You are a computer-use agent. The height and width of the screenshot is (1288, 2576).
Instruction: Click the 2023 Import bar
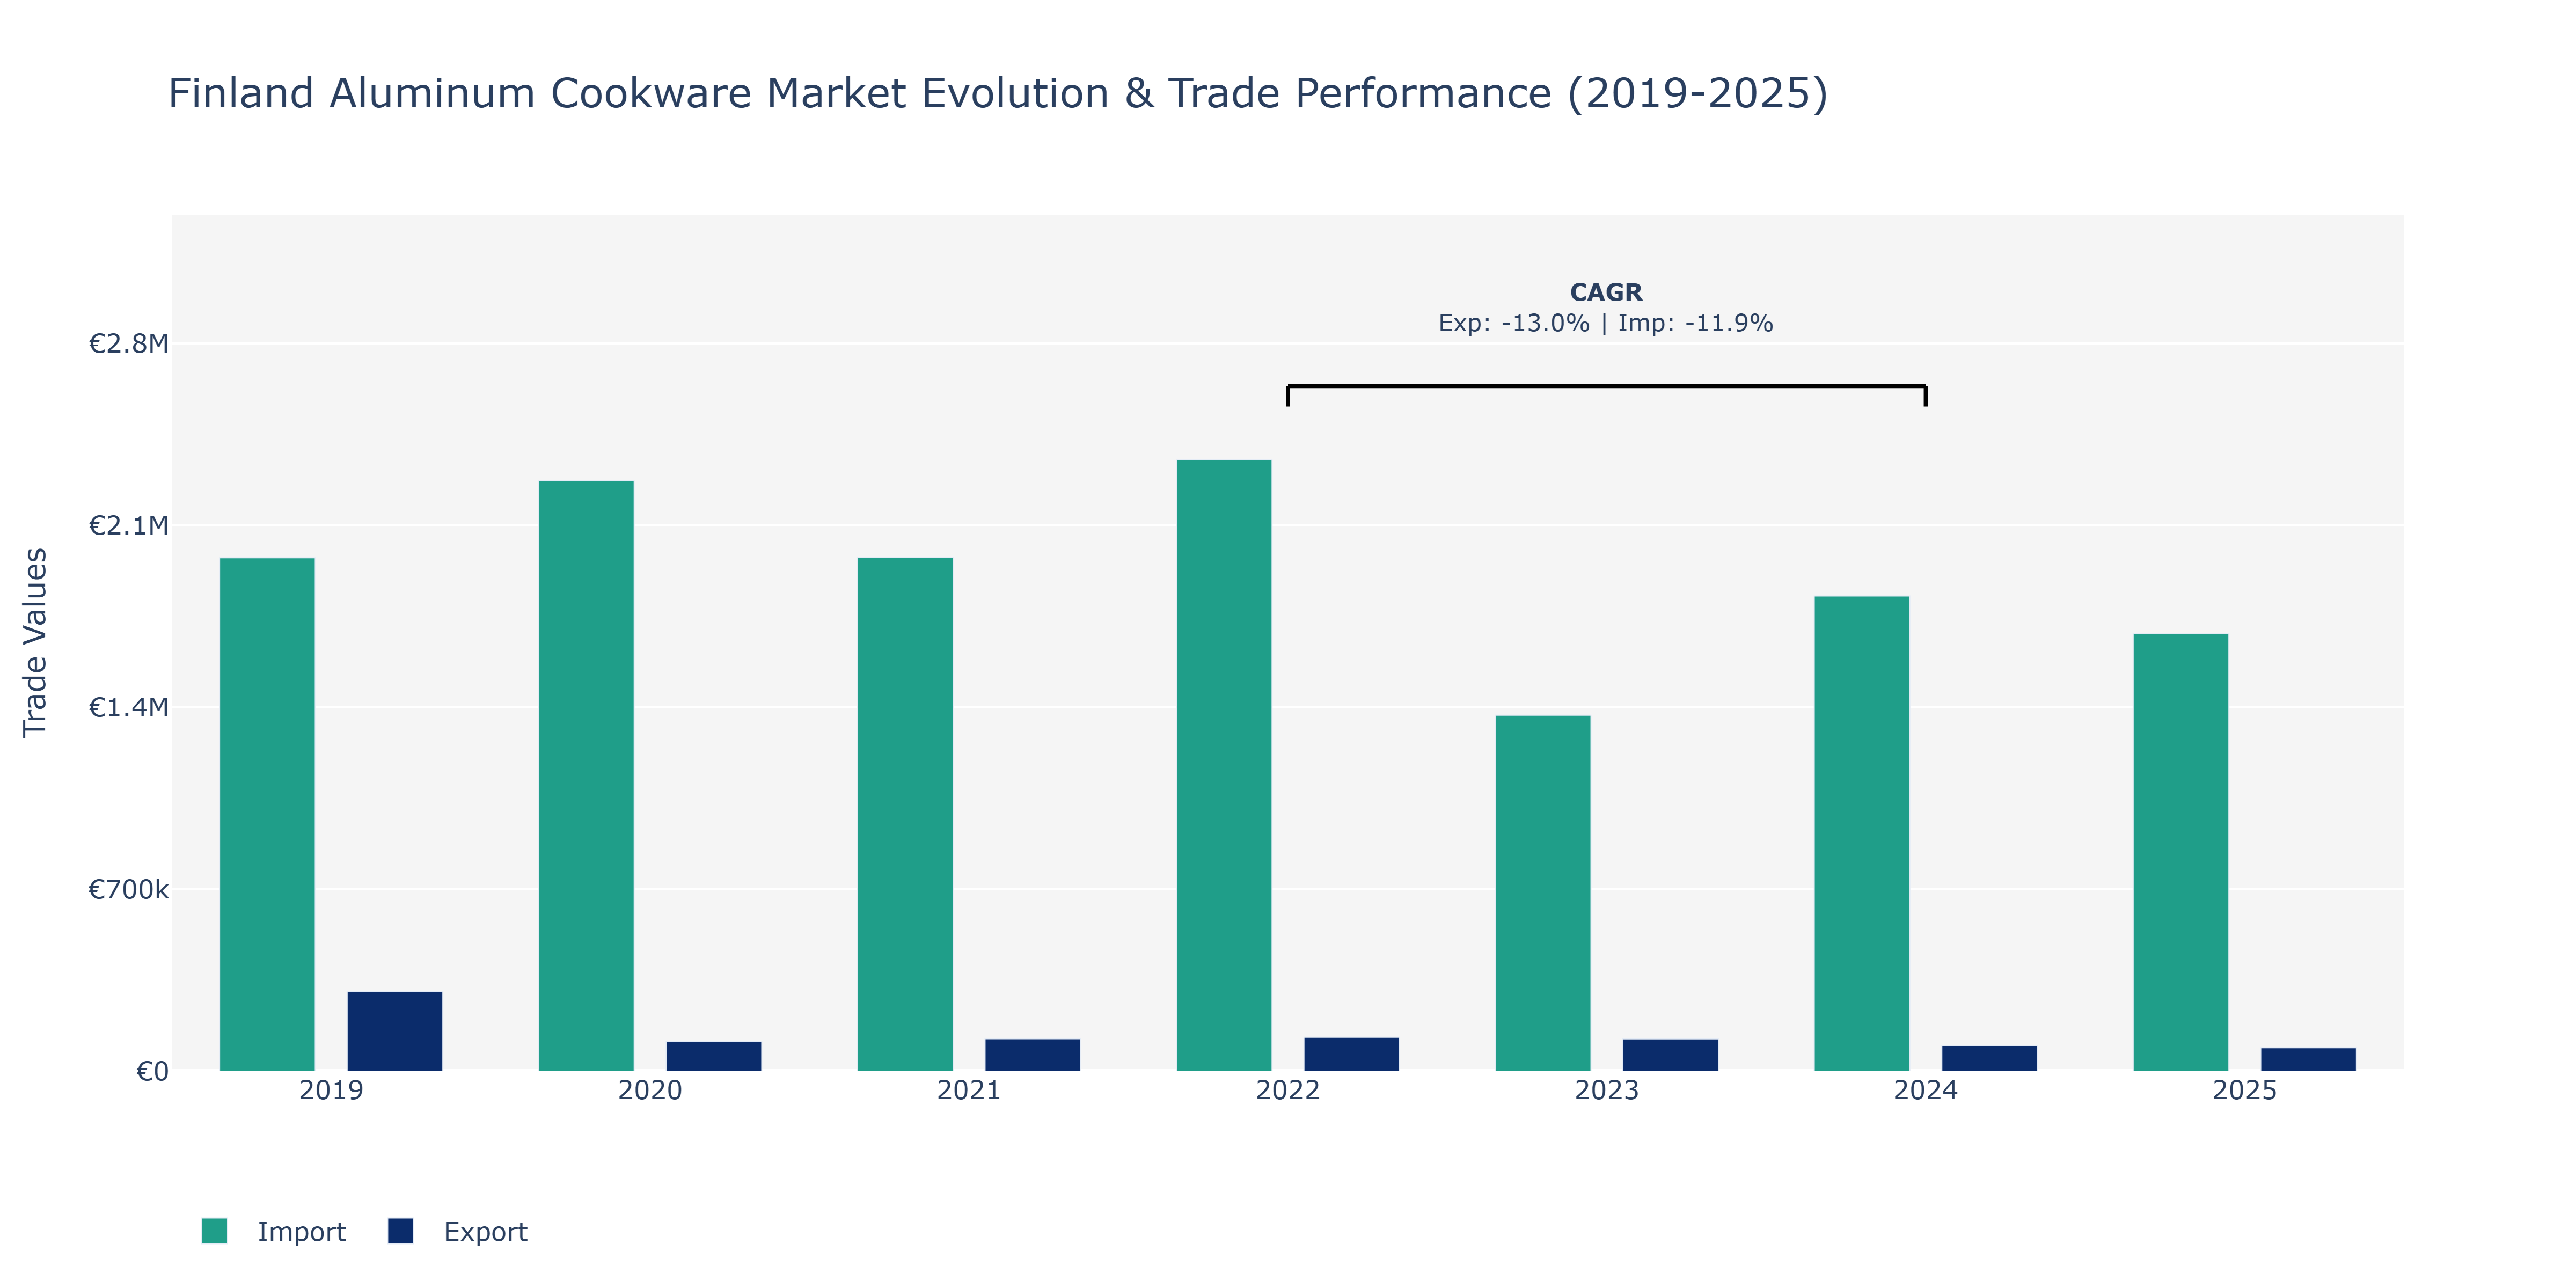coord(1543,893)
